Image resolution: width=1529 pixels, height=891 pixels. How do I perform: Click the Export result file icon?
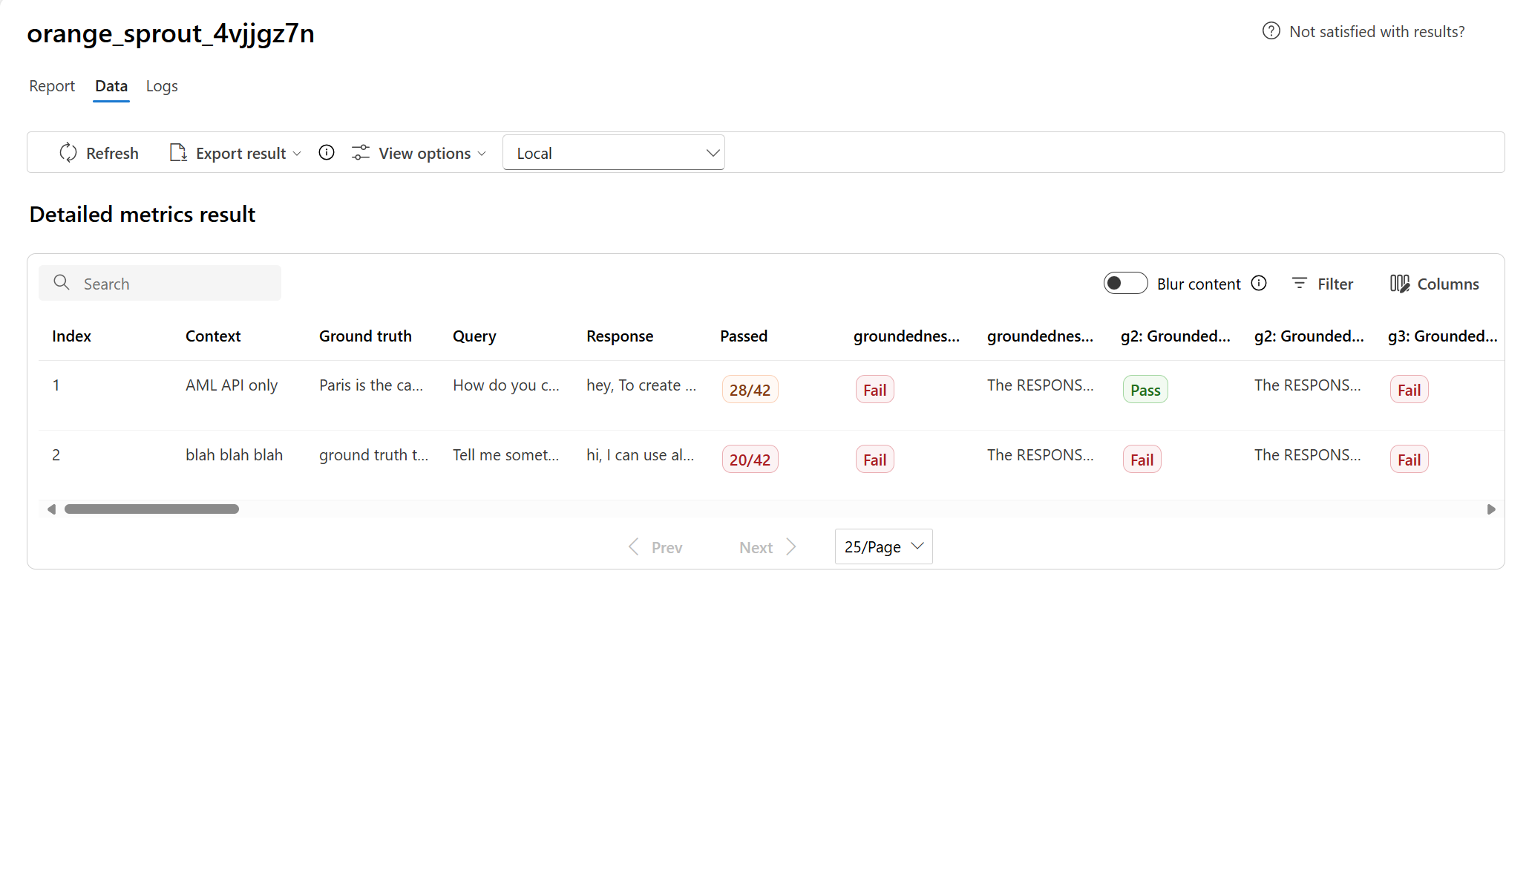178,152
